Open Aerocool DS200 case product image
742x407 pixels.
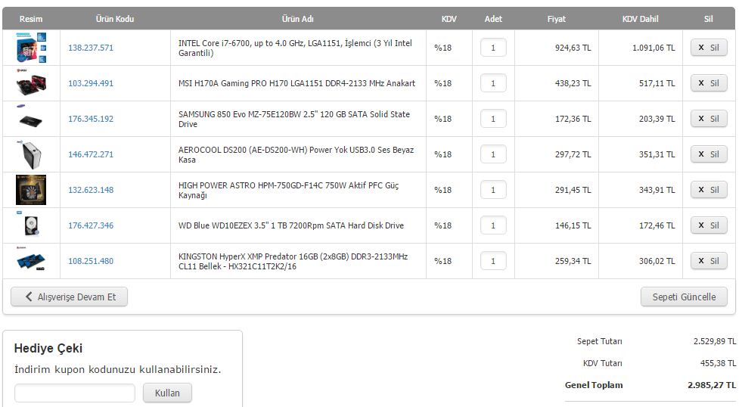(x=31, y=154)
